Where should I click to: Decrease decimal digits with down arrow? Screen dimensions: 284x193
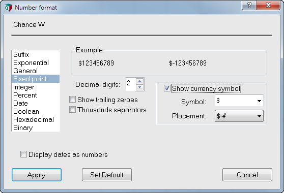(139, 87)
